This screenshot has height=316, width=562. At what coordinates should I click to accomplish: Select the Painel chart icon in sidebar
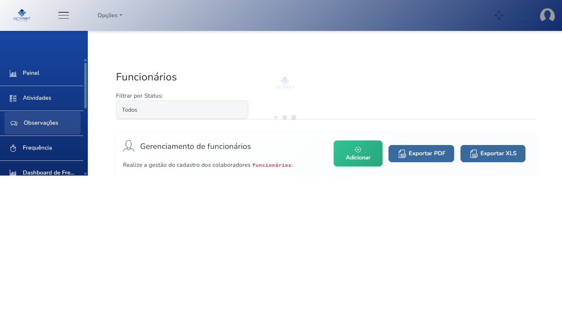click(13, 73)
